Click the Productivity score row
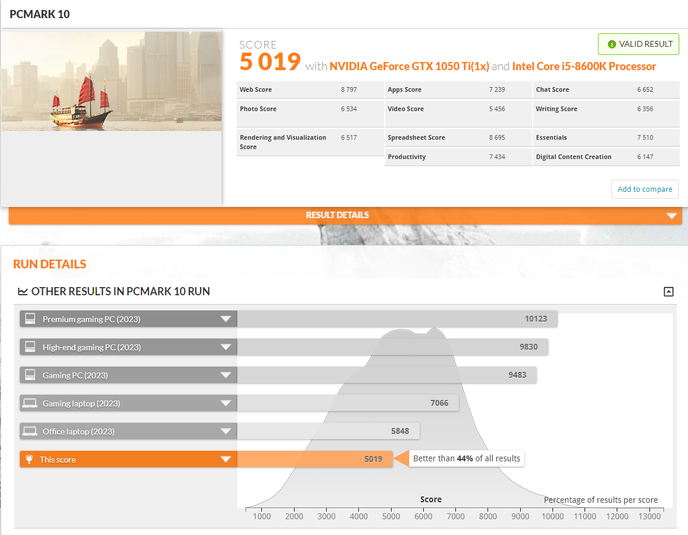This screenshot has width=688, height=535. [458, 157]
